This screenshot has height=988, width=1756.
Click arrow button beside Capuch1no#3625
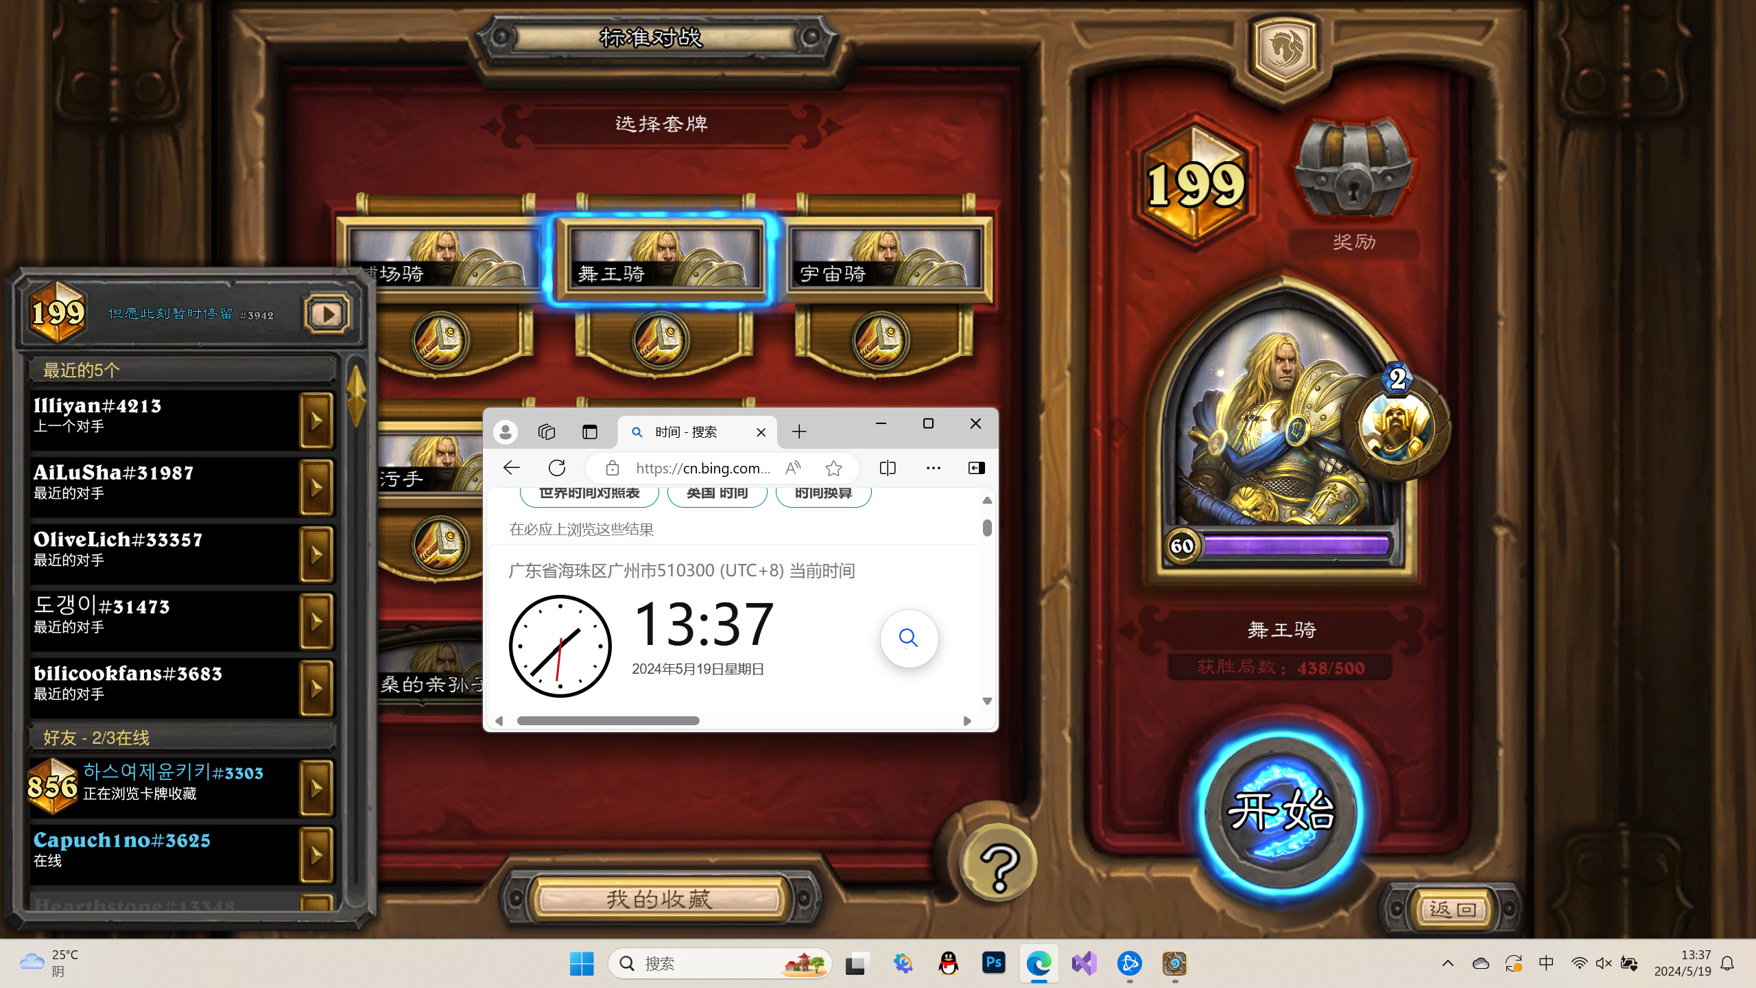pos(316,854)
